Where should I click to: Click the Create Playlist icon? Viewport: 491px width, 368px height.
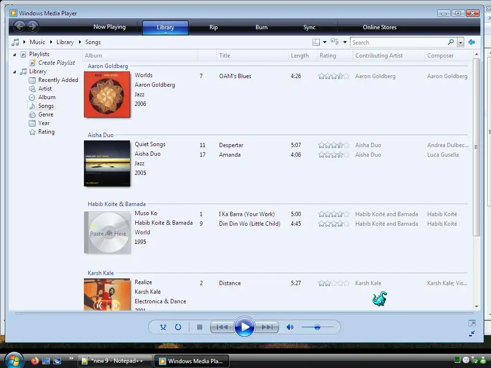tap(33, 63)
